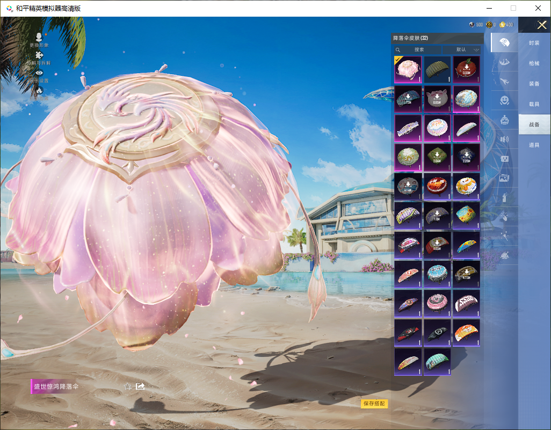Select the teal-yellow square parachute skin
The height and width of the screenshot is (430, 551).
click(466, 216)
